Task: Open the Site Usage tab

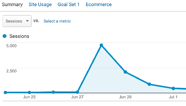Action: (40, 5)
